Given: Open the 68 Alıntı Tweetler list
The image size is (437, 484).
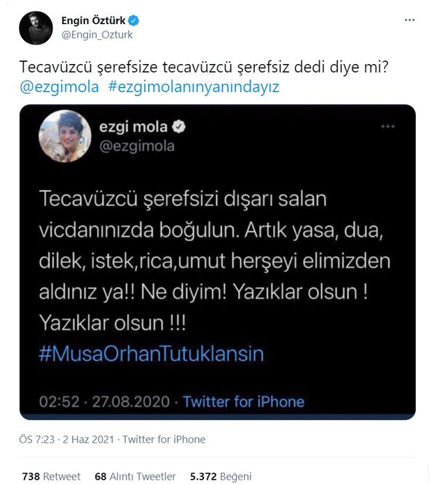Looking at the screenshot, I should [135, 476].
